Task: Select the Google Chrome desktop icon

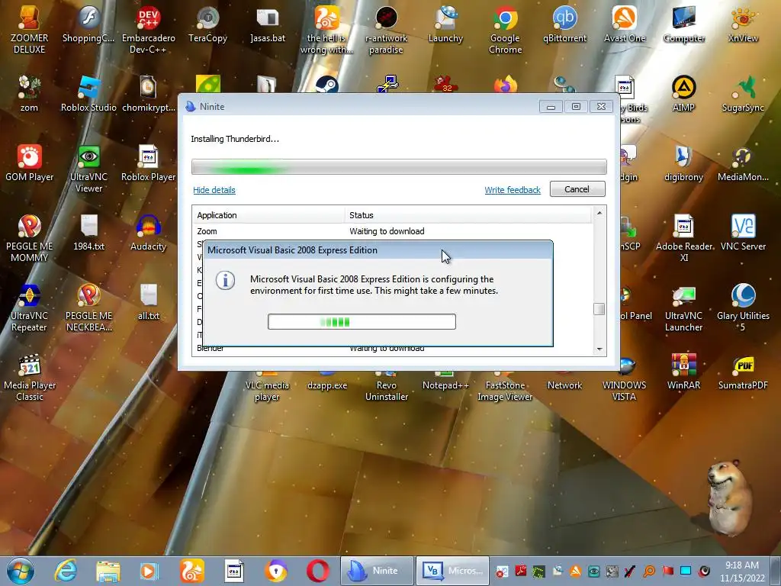Action: 505,29
